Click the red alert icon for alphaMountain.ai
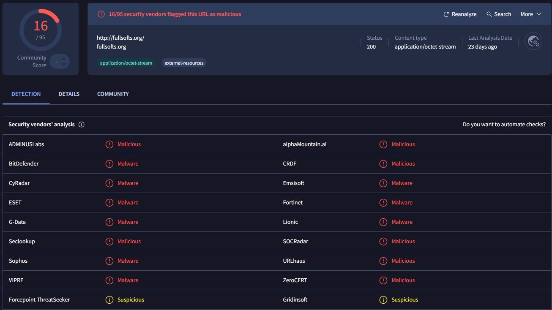Screen dimensions: 552x310 click(383, 144)
